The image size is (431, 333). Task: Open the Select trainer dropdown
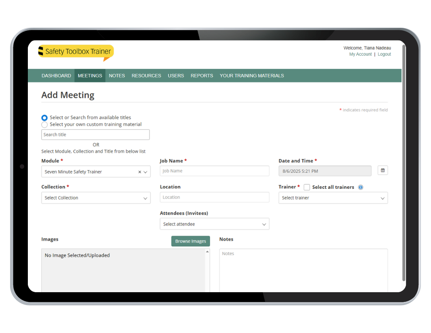pyautogui.click(x=333, y=198)
